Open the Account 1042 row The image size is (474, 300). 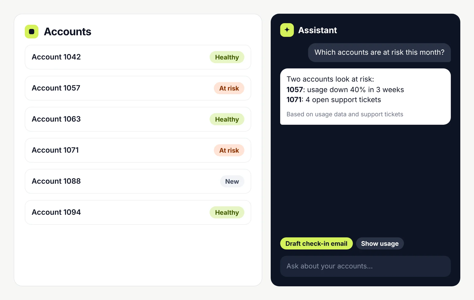click(138, 57)
